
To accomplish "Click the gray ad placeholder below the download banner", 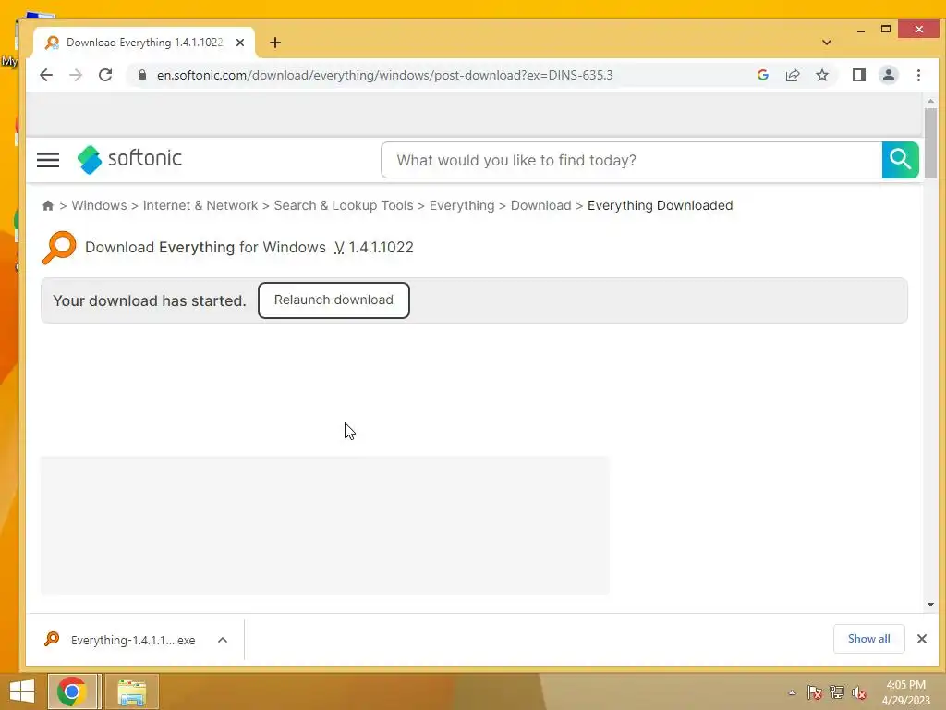I will pyautogui.click(x=324, y=525).
